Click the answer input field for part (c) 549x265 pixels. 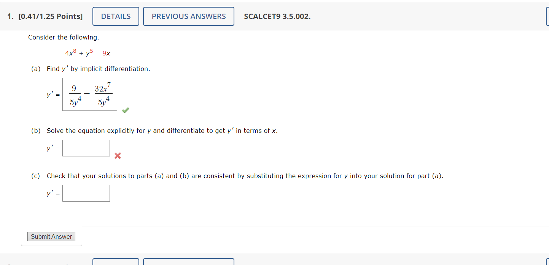coord(86,193)
